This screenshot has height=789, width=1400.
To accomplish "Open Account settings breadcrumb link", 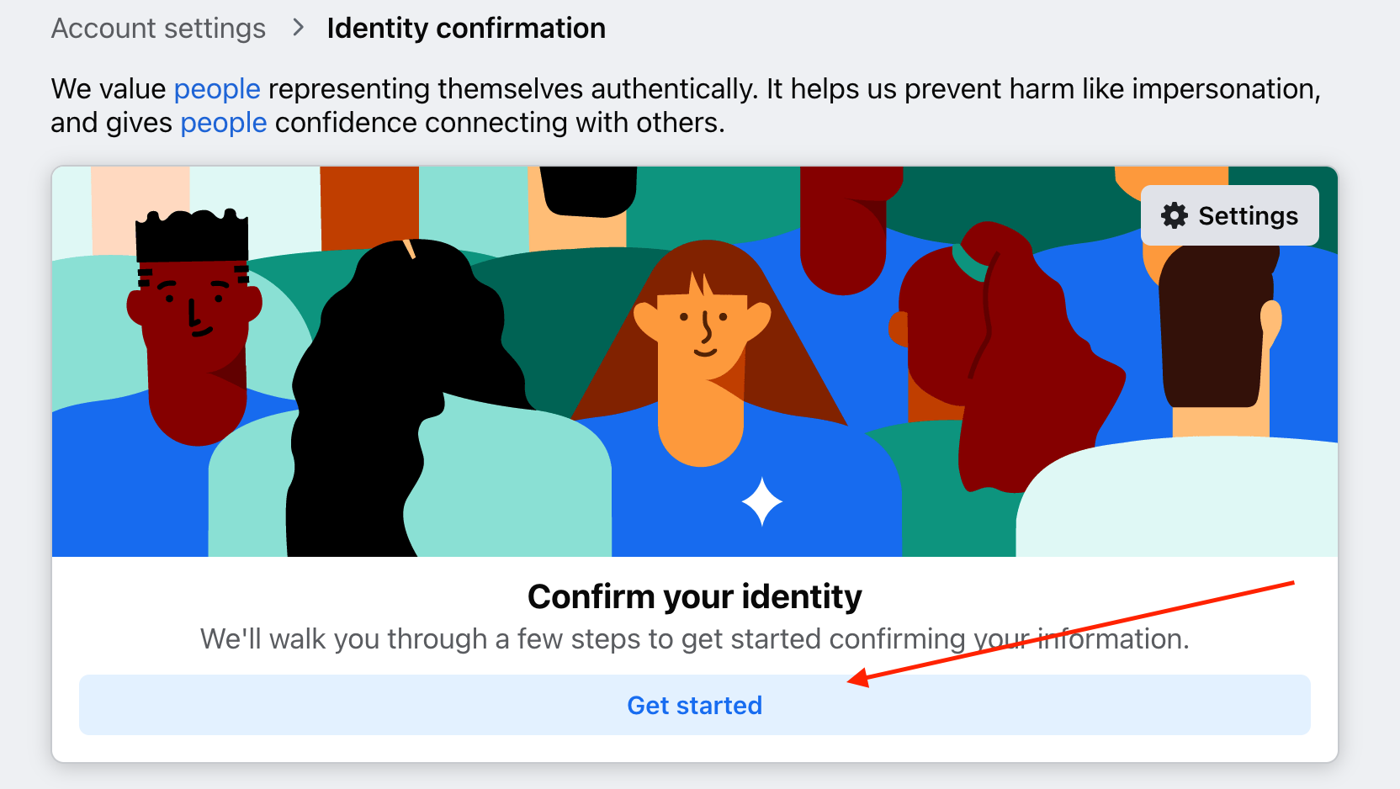I will (x=158, y=28).
